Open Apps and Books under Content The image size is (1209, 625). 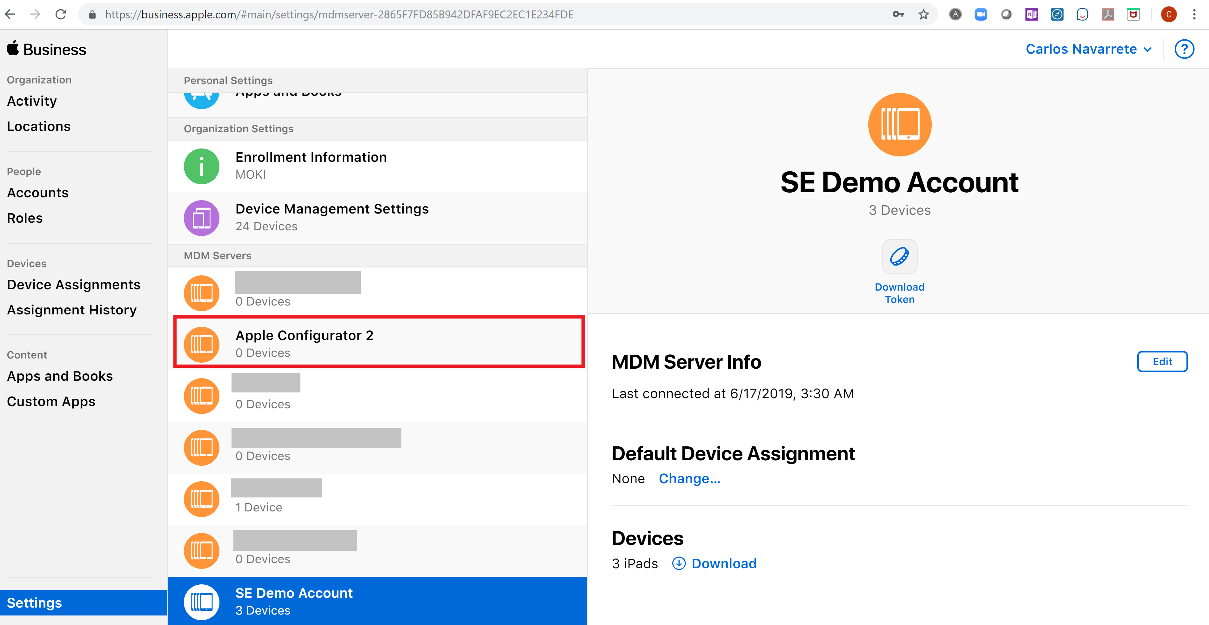[60, 377]
